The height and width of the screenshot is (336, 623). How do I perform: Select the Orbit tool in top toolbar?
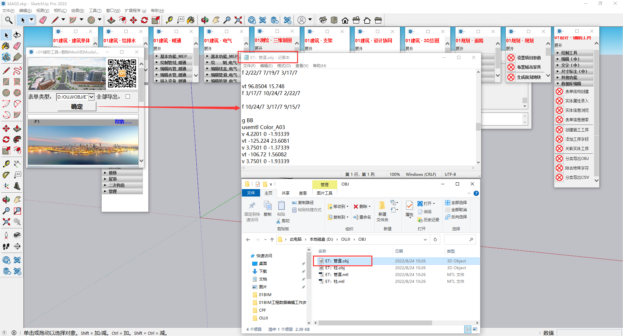tap(205, 20)
